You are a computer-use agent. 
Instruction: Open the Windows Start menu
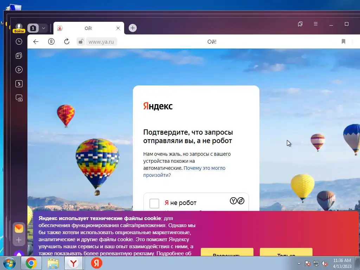(x=9, y=263)
